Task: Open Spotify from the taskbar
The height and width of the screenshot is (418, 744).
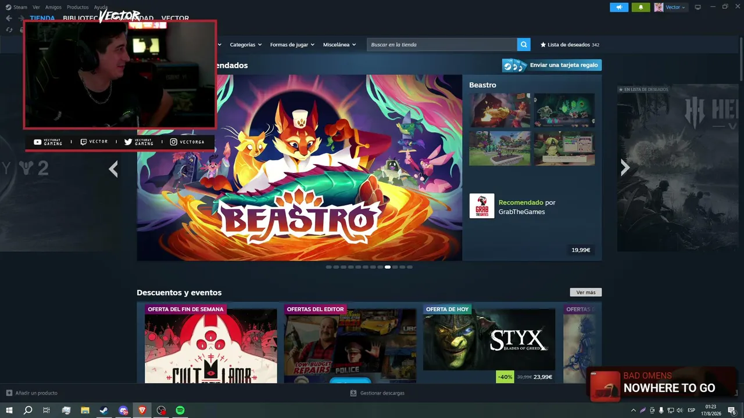Action: pos(180,410)
